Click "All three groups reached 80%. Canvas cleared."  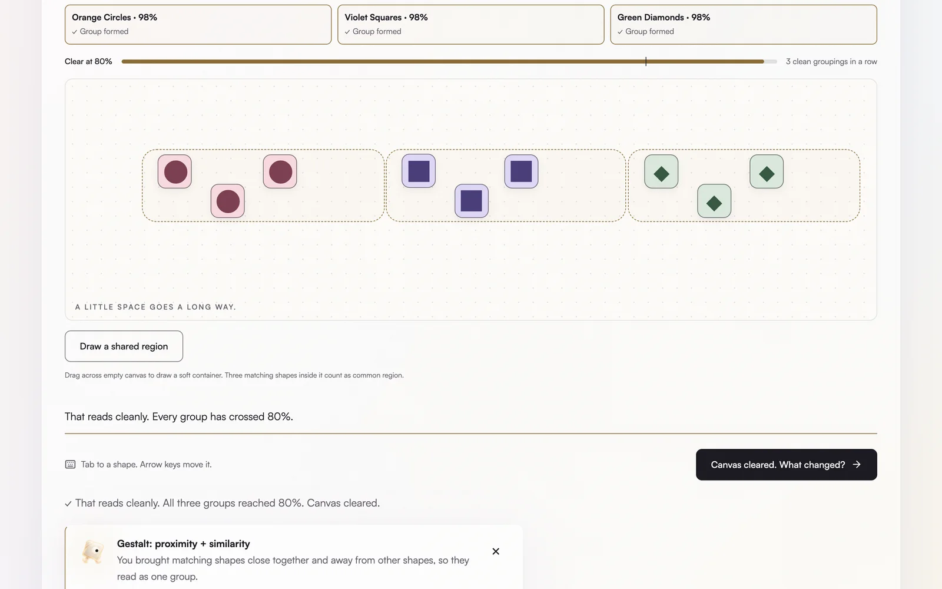tap(271, 503)
